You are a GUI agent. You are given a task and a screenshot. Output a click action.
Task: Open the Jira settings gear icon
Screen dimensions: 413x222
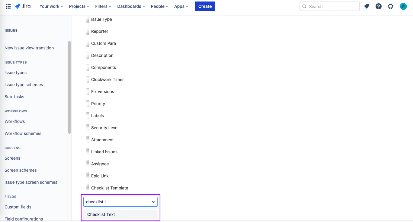(390, 6)
